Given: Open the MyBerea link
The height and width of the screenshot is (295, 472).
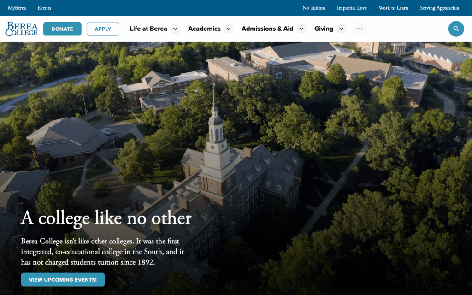Looking at the screenshot, I should pos(17,8).
